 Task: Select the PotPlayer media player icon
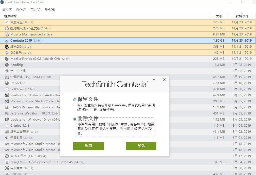tap(7, 89)
